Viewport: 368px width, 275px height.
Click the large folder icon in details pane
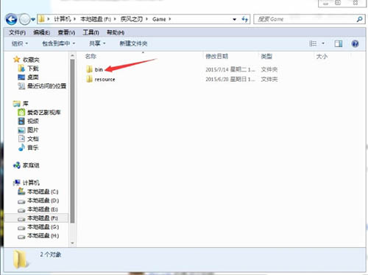pyautogui.click(x=21, y=260)
